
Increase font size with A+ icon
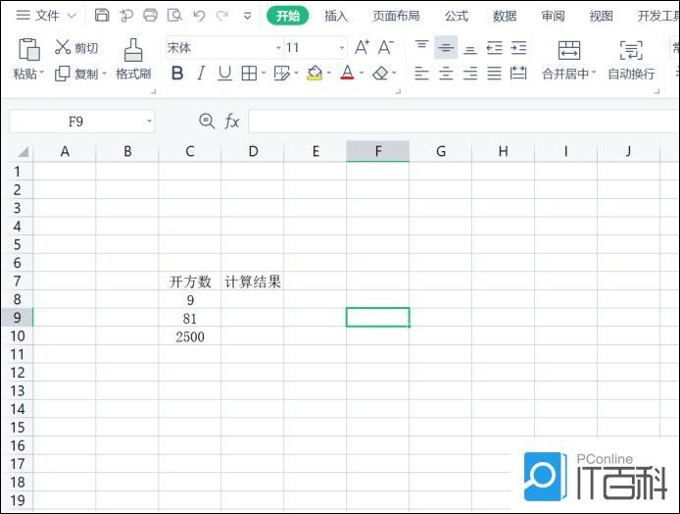tap(363, 47)
